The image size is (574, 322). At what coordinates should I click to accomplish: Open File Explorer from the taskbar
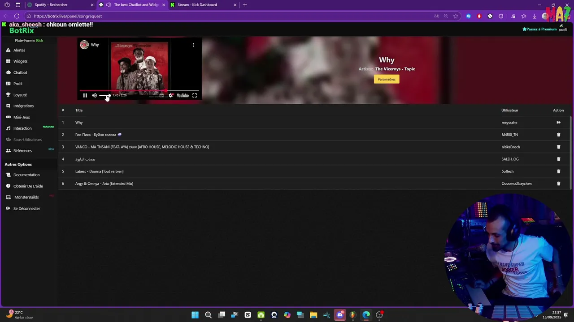313,315
